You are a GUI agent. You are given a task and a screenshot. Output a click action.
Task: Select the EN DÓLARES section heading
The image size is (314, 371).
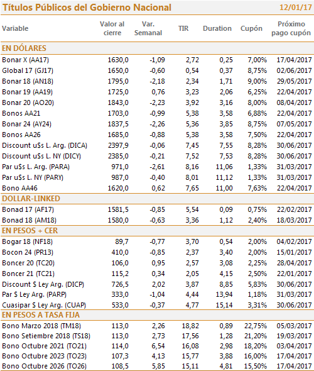tap(24, 48)
